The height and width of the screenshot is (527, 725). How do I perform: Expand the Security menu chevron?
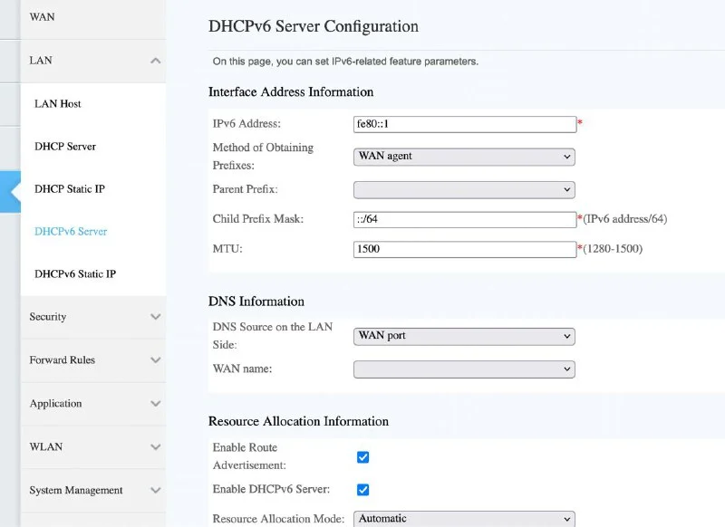click(x=155, y=317)
